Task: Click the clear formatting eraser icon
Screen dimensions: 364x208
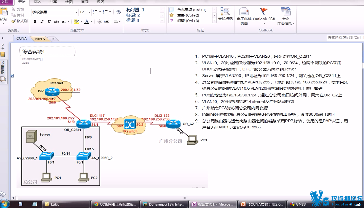Action: tap(118, 12)
